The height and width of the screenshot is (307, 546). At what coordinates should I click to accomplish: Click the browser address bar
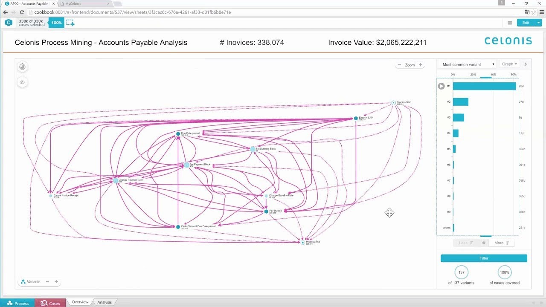(273, 12)
